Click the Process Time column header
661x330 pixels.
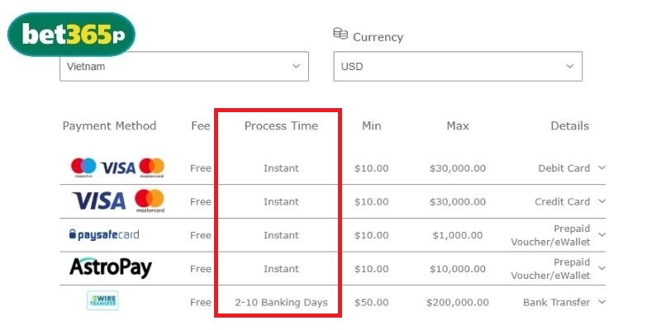[x=281, y=126]
